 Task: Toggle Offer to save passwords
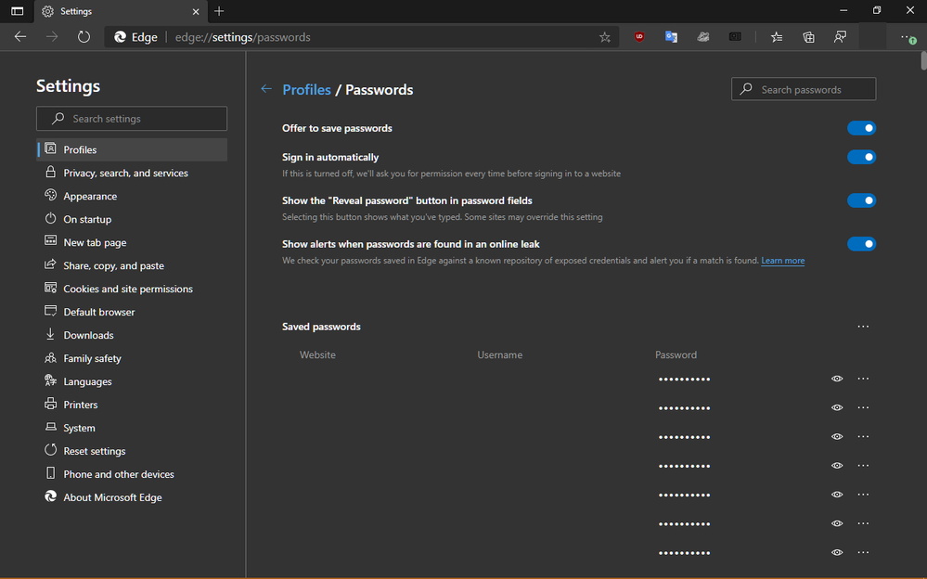point(861,128)
